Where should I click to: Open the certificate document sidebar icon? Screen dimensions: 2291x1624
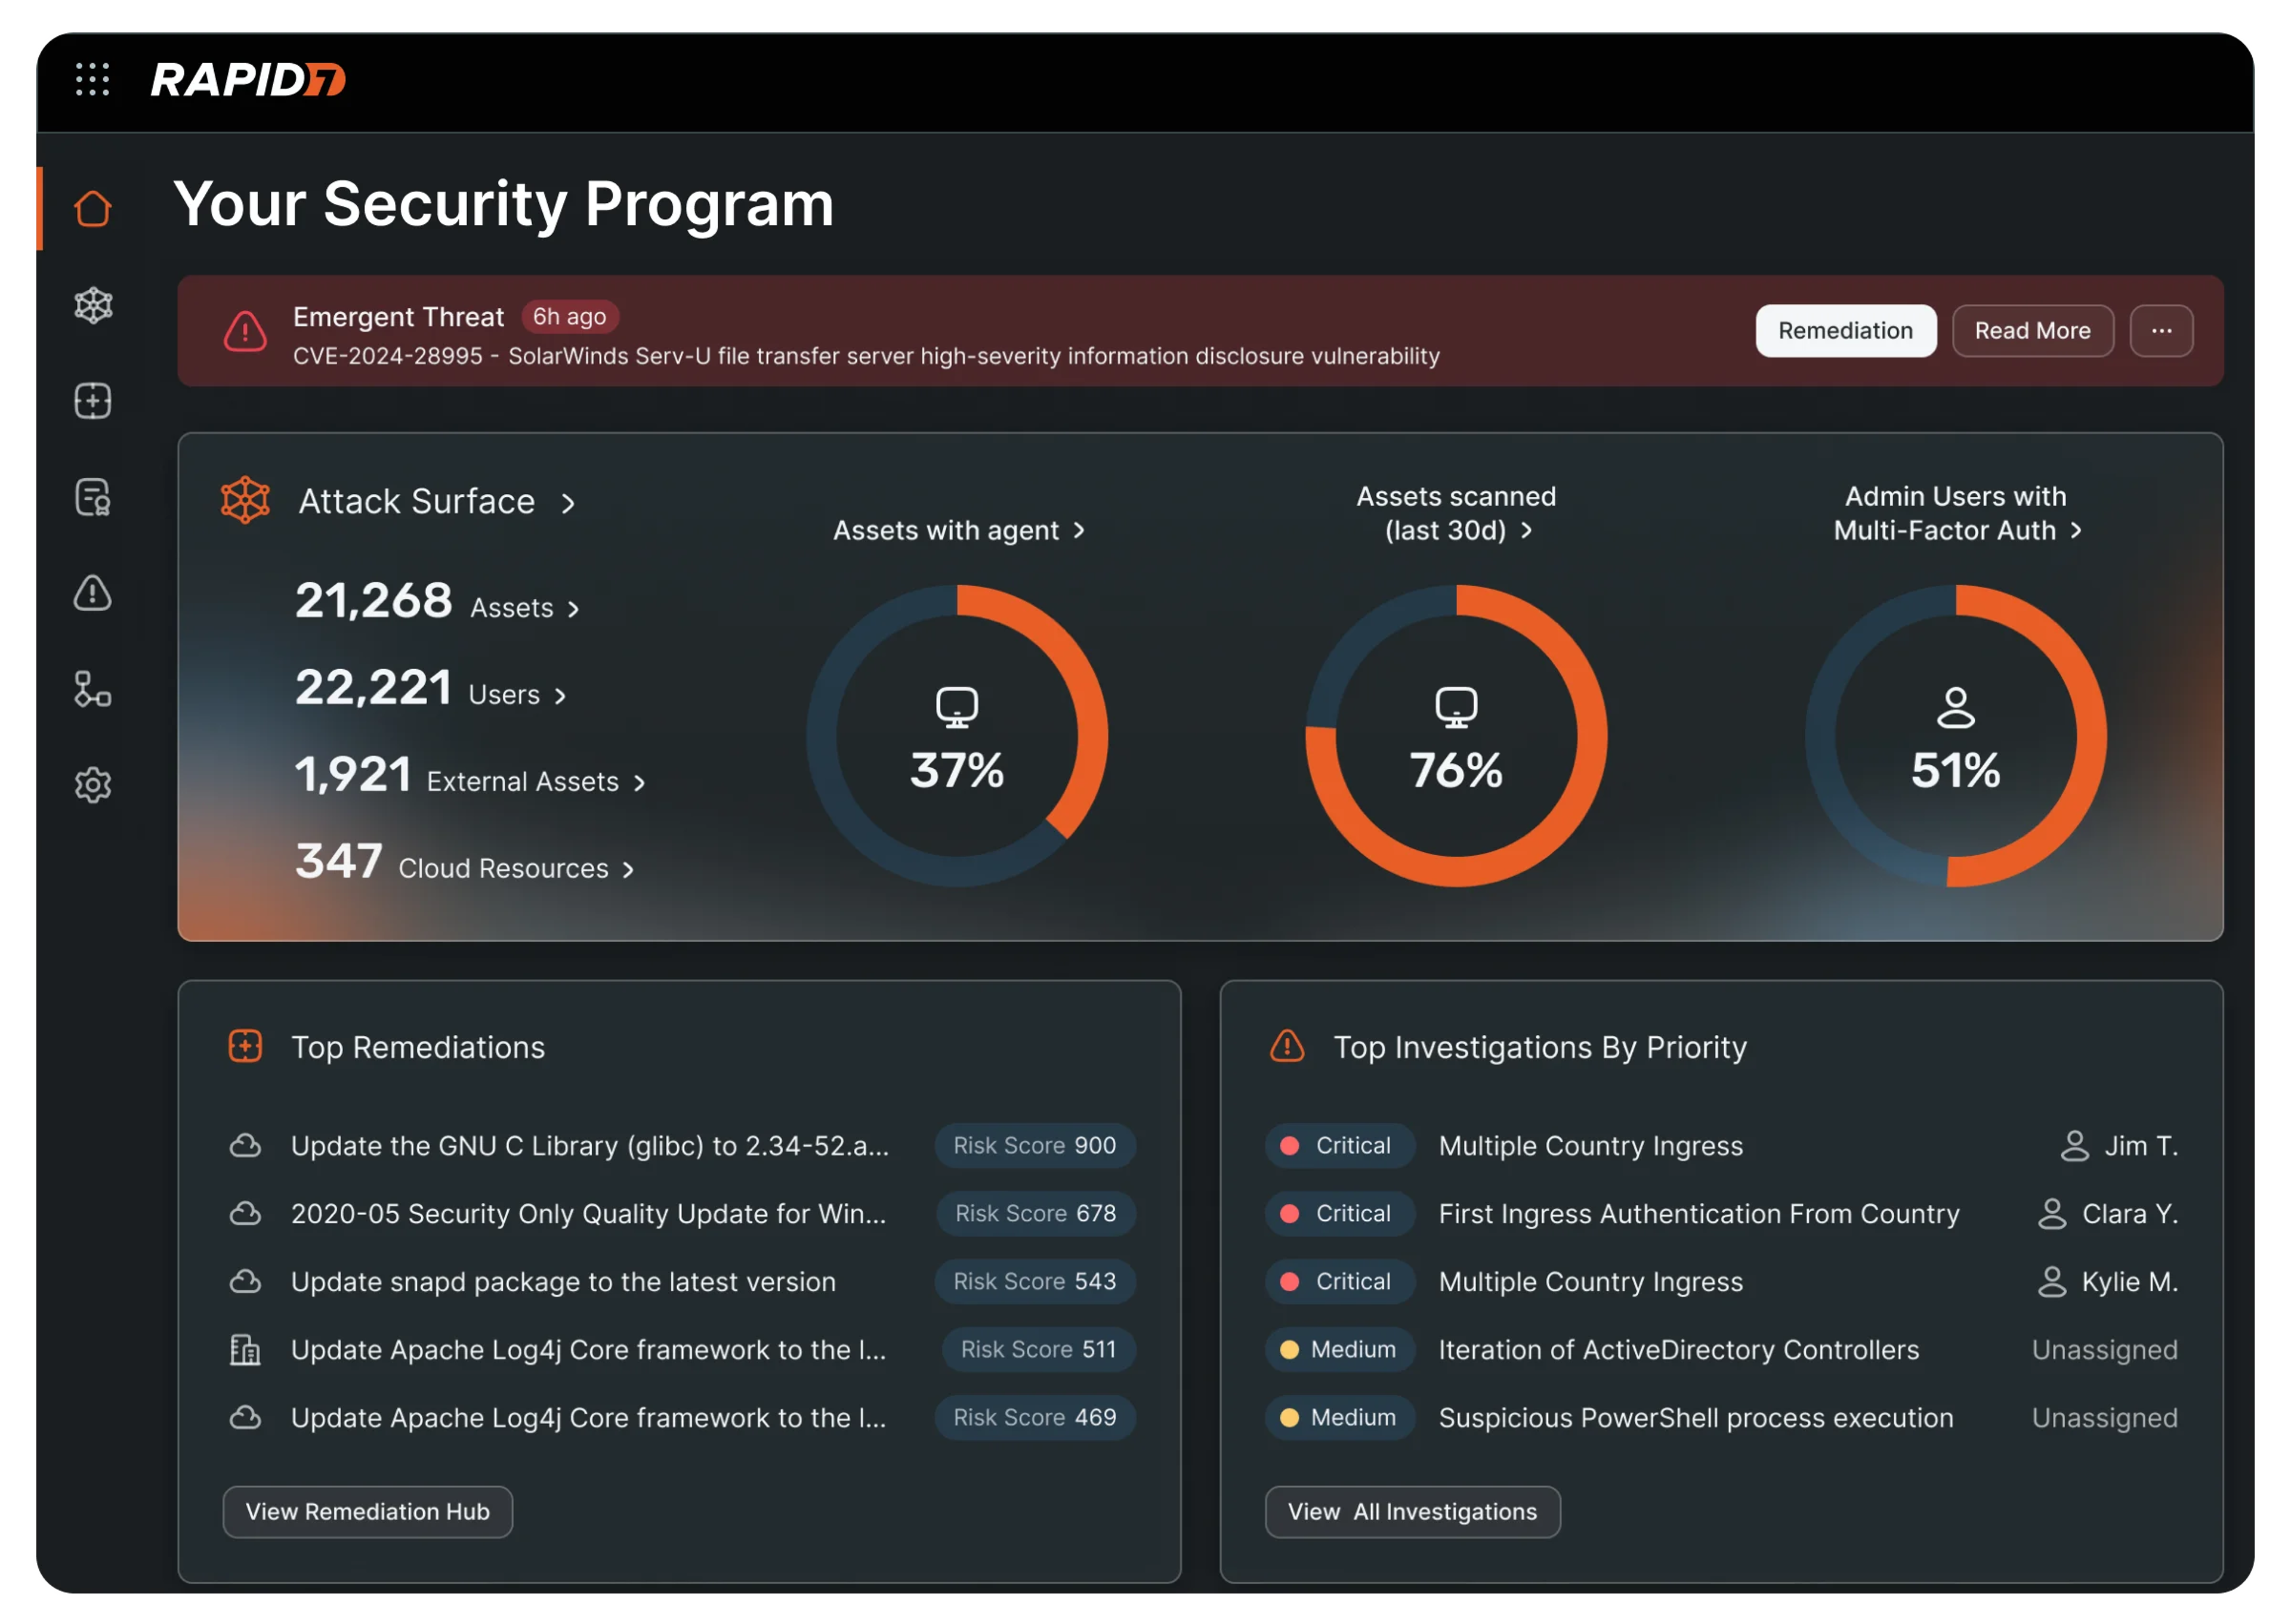tap(92, 497)
